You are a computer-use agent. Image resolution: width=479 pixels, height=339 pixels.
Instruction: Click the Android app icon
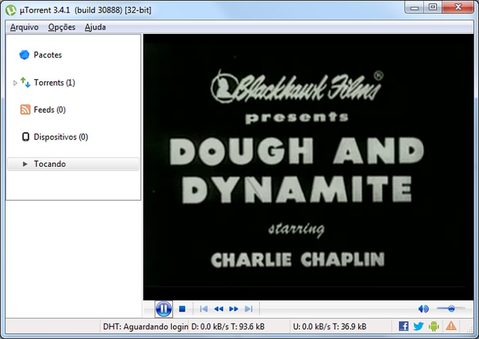[434, 326]
